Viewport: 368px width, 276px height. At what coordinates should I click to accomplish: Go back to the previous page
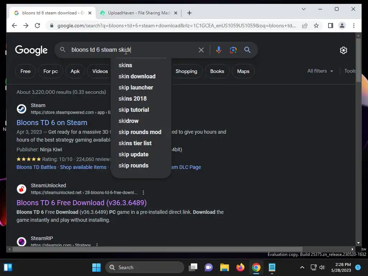(x=14, y=26)
